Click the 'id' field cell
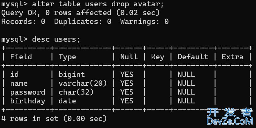 point(14,74)
